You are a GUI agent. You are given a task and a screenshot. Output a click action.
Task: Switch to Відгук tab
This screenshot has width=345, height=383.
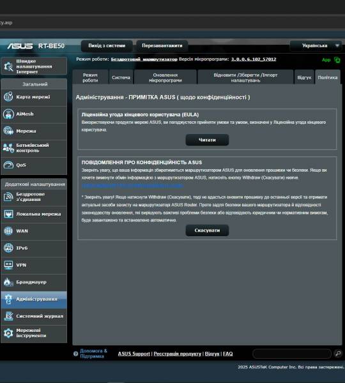(x=304, y=77)
